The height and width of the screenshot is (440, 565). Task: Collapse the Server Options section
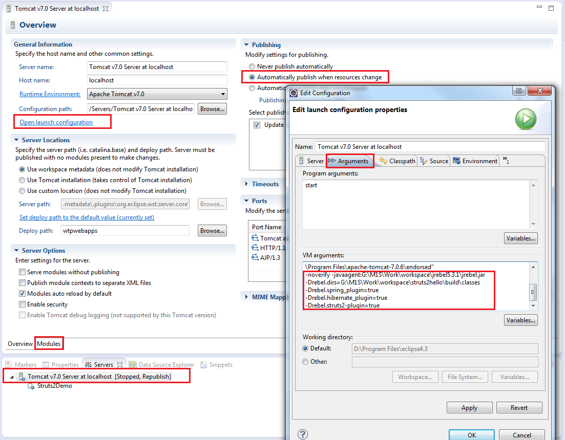16,250
